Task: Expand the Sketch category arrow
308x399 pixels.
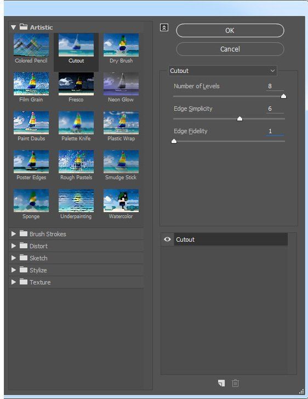Action: pos(14,258)
